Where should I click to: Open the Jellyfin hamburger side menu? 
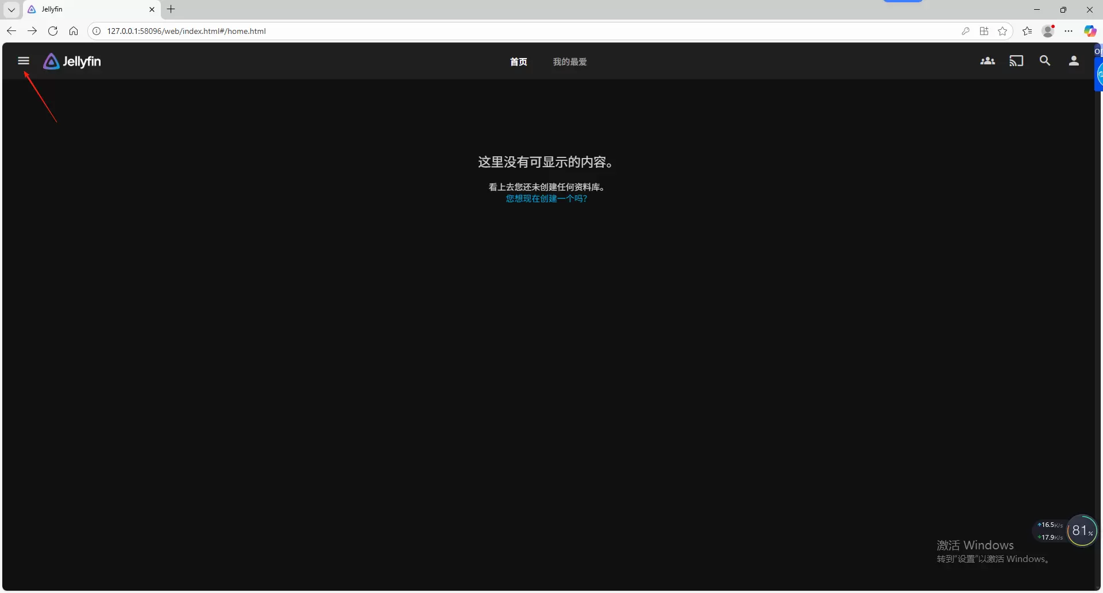click(x=24, y=61)
